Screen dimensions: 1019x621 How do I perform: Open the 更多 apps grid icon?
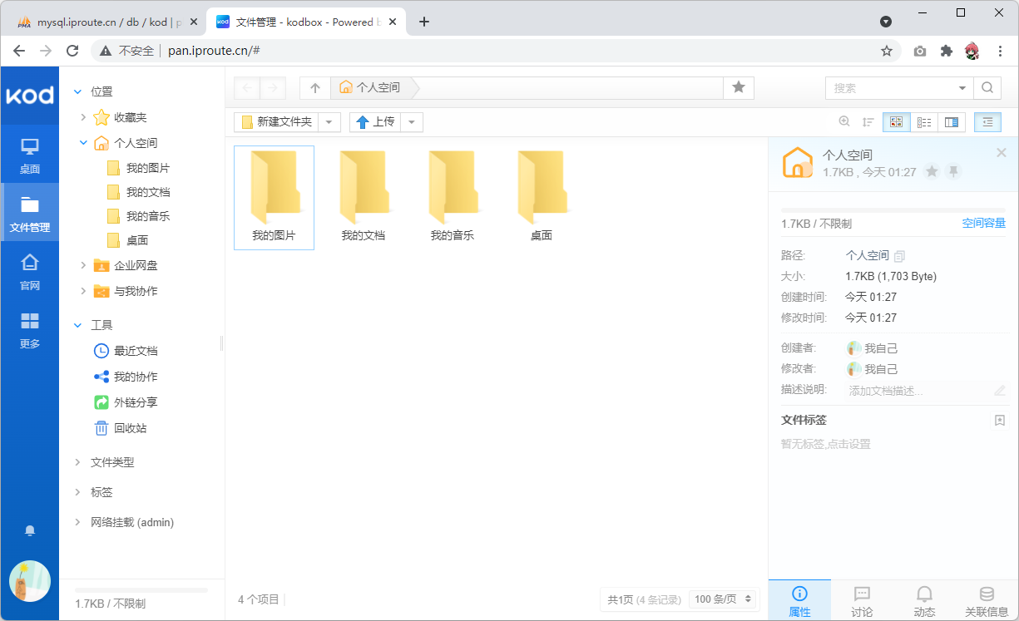tap(30, 329)
